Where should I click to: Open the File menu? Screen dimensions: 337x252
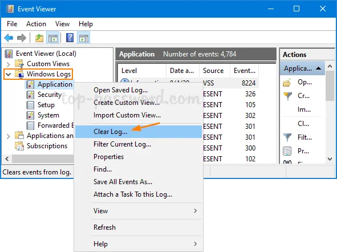(12, 24)
